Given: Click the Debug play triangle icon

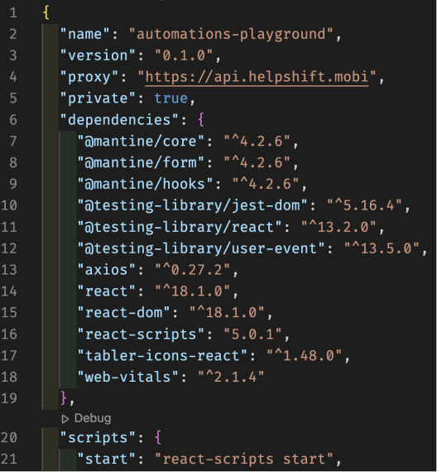Looking at the screenshot, I should click(x=65, y=419).
